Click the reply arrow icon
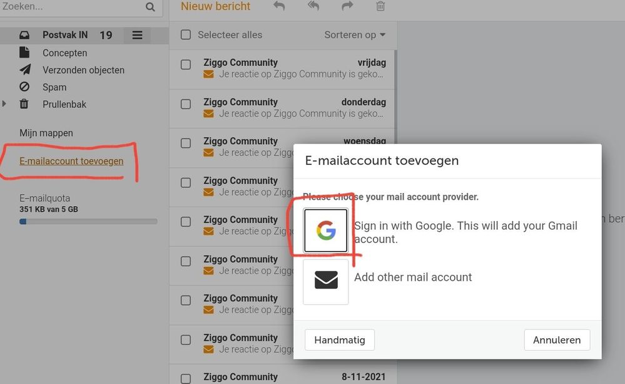 click(279, 6)
